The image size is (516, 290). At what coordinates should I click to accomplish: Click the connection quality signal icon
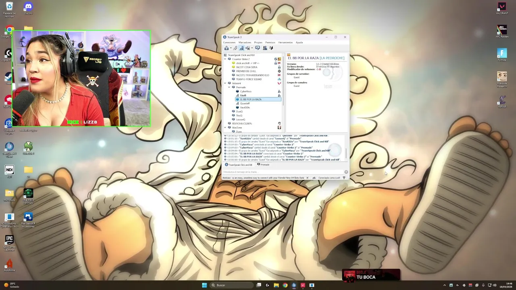tap(344, 178)
